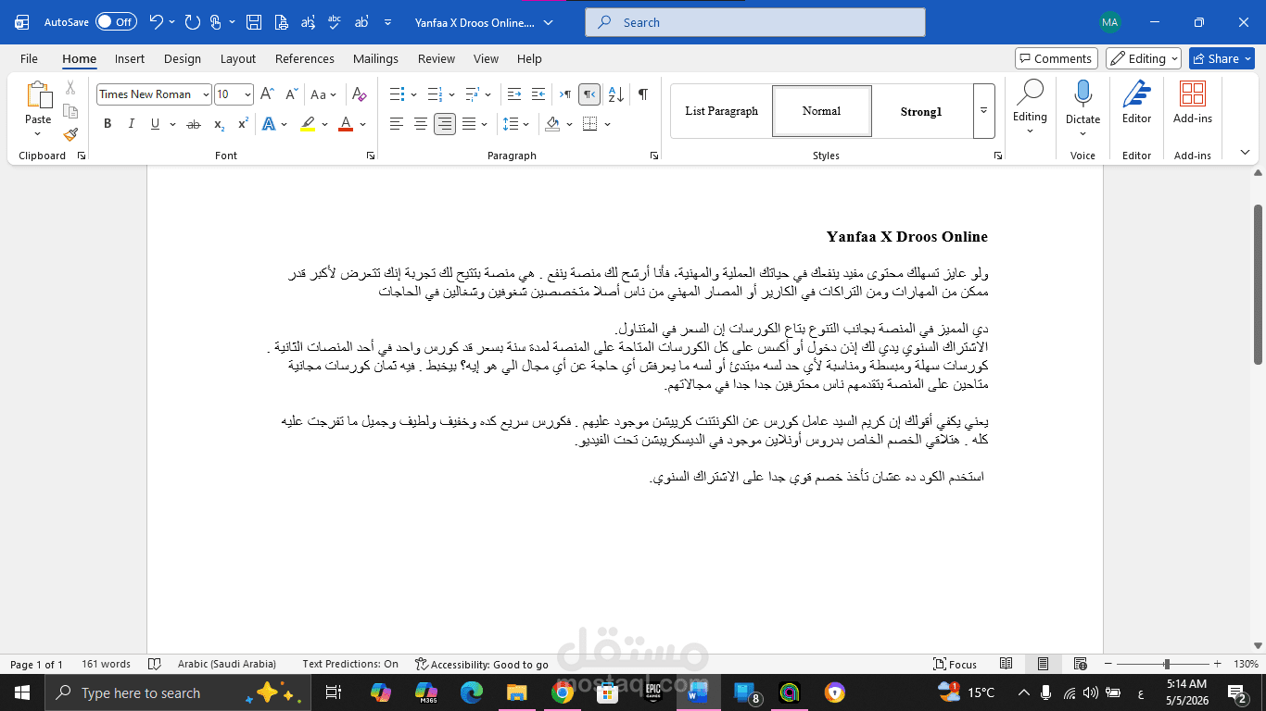
Task: Toggle Underline formatting
Action: tap(154, 124)
